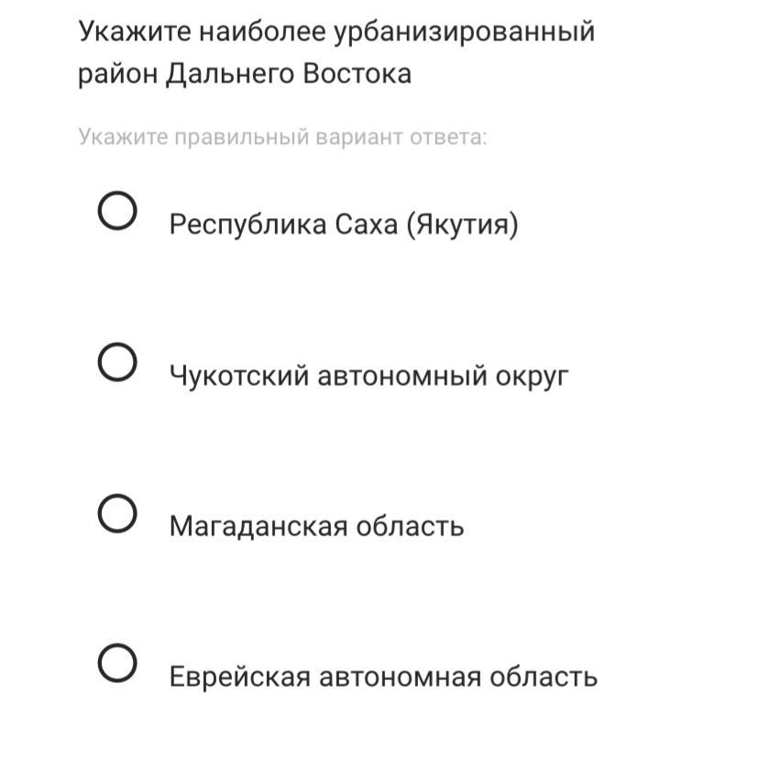
Task: Click the word 'Магаданская' in the third option
Action: click(x=258, y=526)
